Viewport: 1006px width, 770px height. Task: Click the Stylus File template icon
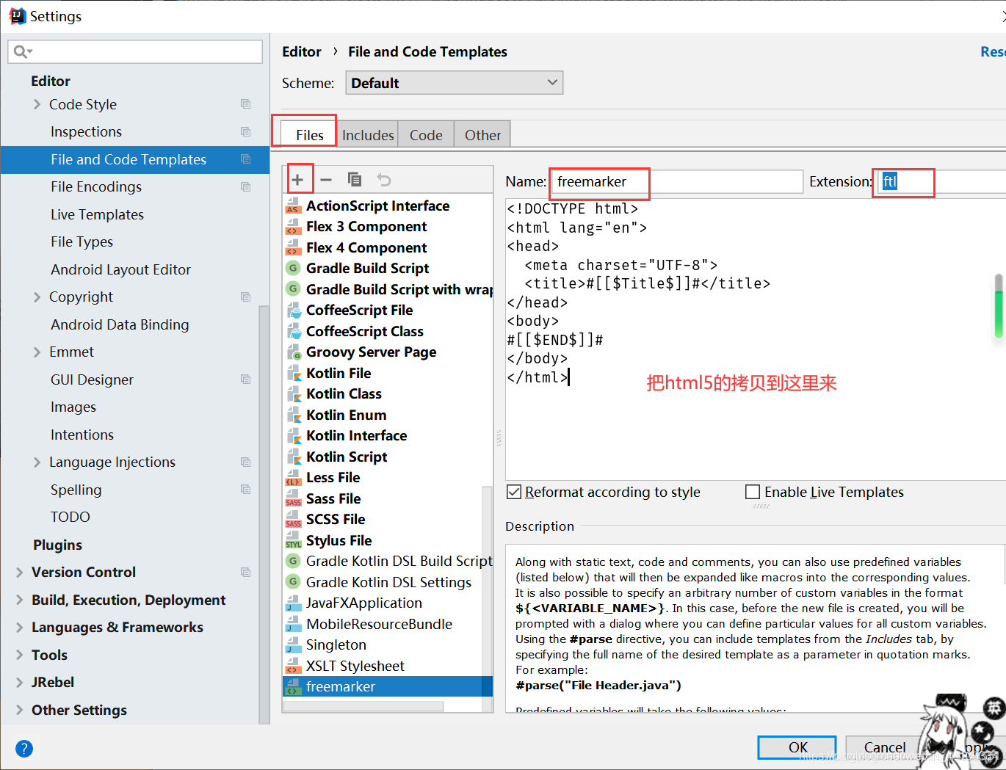point(294,540)
